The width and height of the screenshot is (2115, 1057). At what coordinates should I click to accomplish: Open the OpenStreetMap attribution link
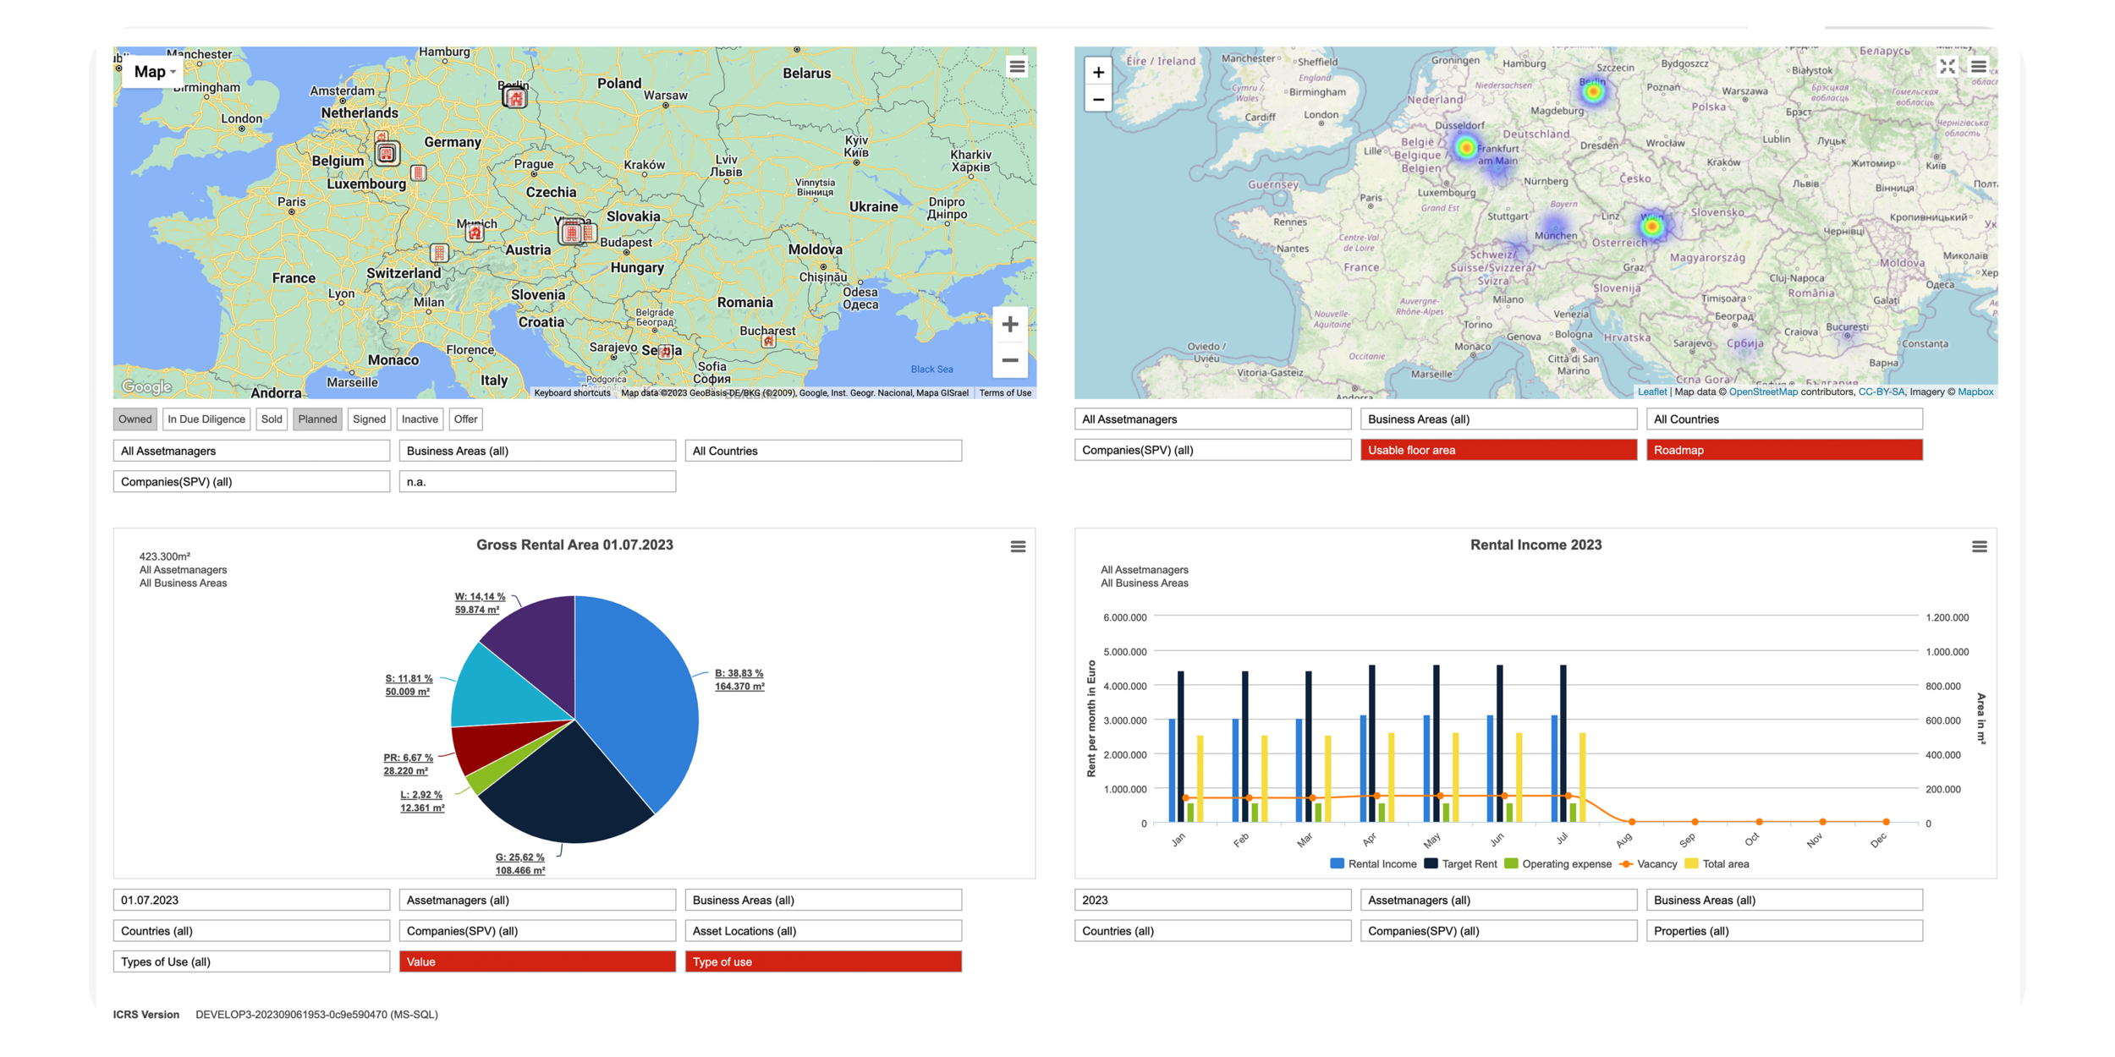[1763, 392]
